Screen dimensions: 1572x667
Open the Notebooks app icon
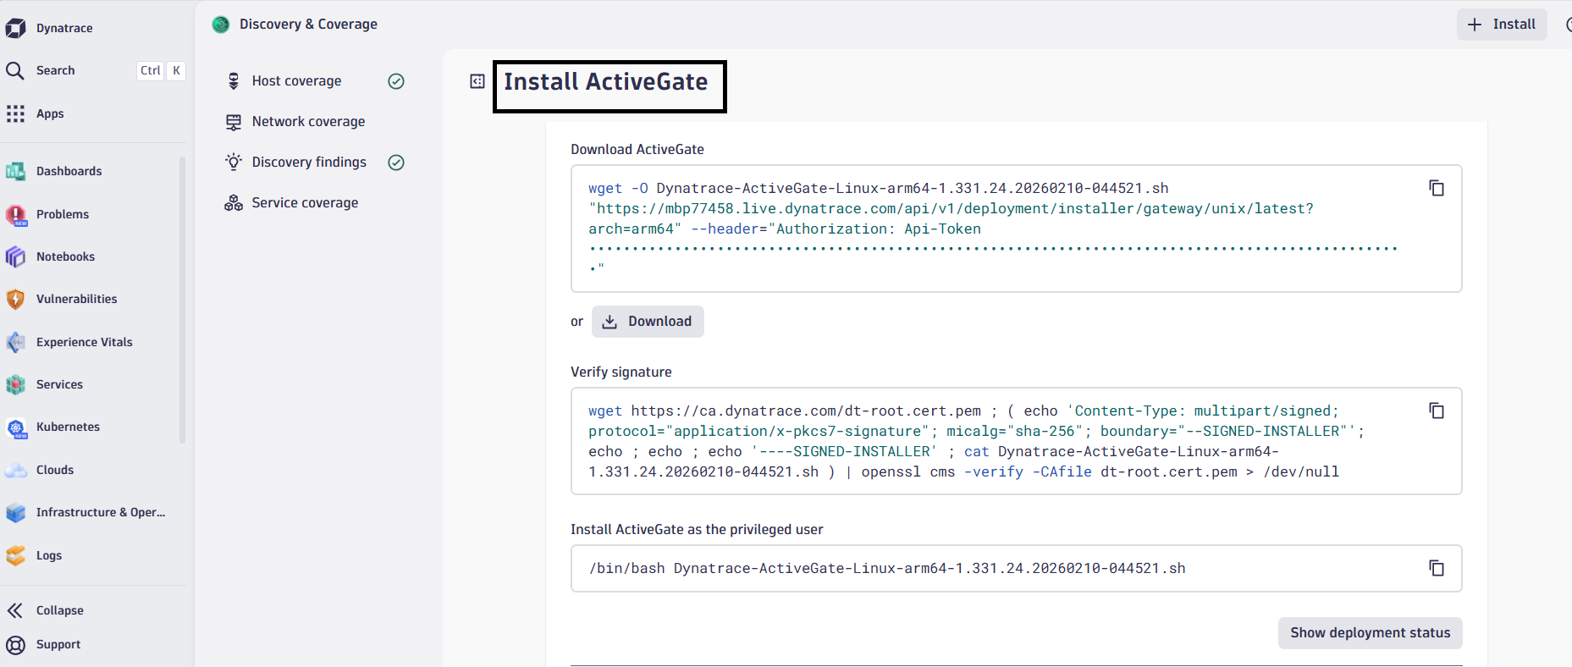click(x=15, y=256)
